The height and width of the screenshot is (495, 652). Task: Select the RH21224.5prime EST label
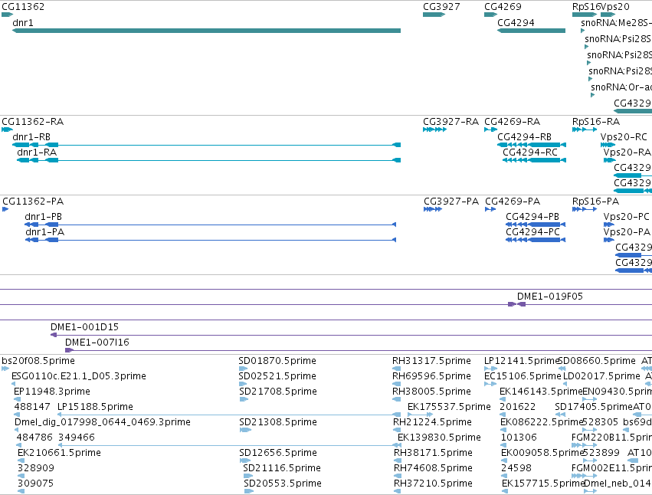(432, 422)
